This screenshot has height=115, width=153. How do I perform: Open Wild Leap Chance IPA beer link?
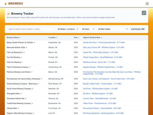click(x=103, y=47)
